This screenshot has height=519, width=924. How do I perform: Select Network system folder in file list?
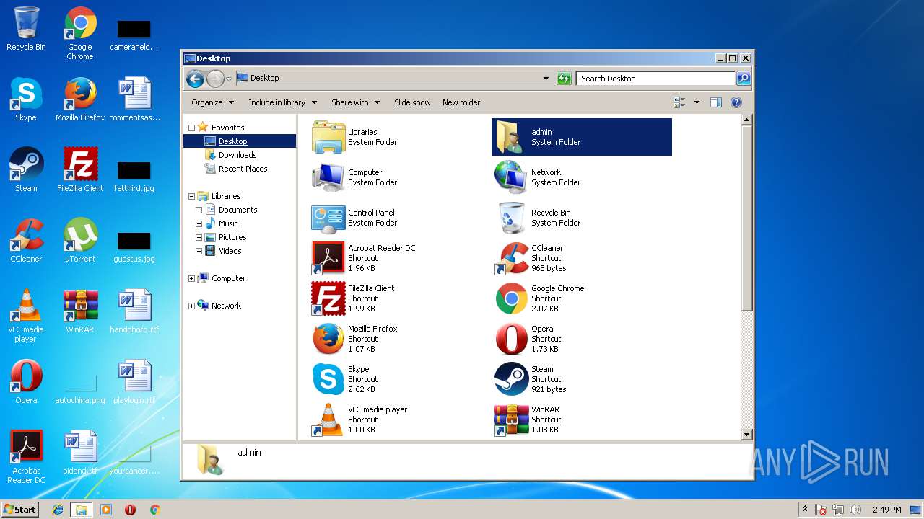tap(539, 177)
